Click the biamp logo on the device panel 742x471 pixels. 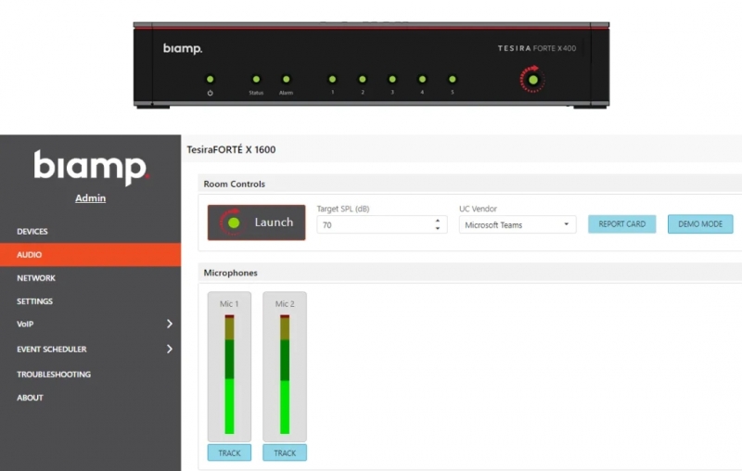point(183,48)
